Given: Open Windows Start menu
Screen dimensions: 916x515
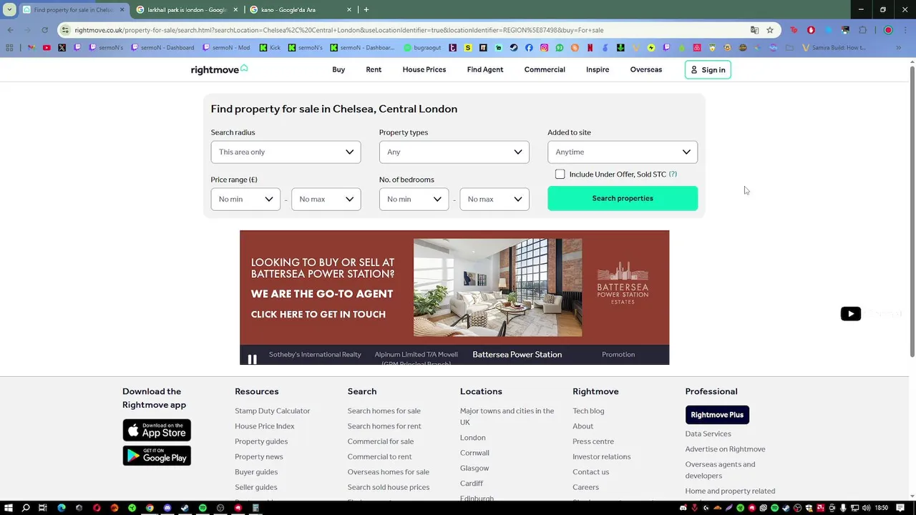Looking at the screenshot, I should click(x=8, y=508).
